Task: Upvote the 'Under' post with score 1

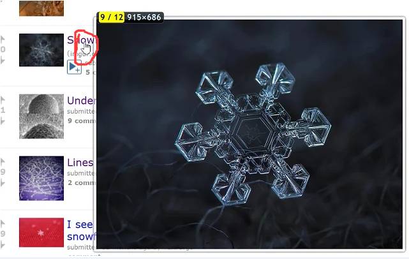Action: [3, 100]
